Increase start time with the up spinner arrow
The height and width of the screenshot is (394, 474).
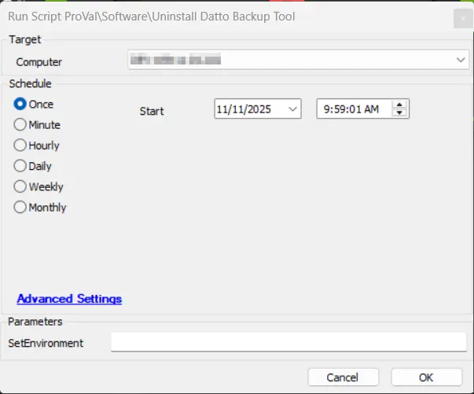click(x=399, y=105)
